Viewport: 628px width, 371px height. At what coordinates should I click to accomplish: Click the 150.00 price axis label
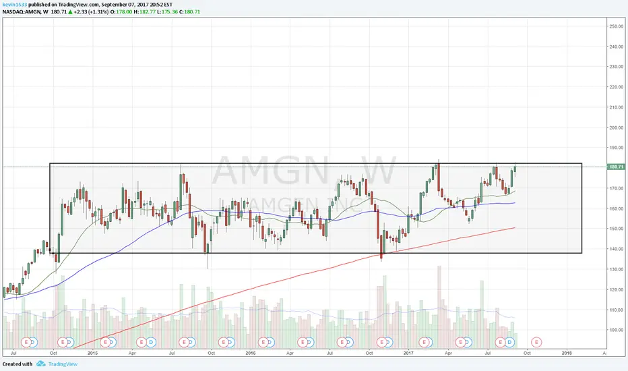pyautogui.click(x=616, y=229)
